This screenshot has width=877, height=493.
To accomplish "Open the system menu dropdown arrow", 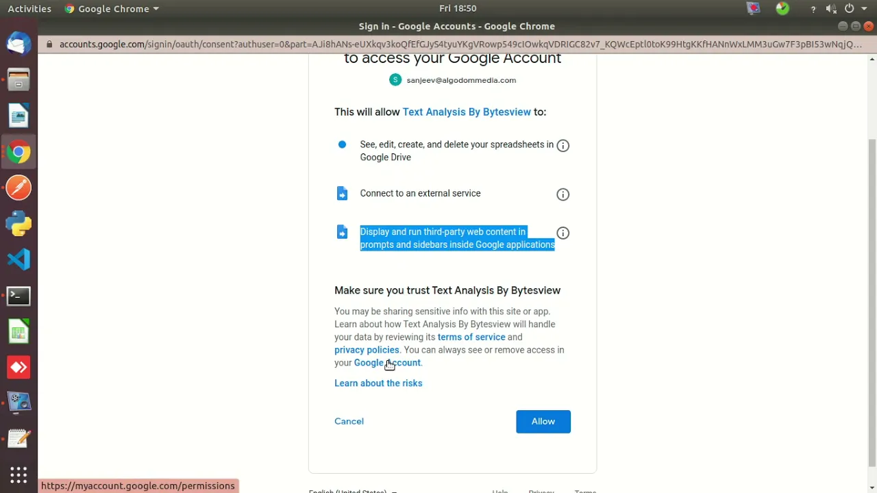I will (865, 9).
